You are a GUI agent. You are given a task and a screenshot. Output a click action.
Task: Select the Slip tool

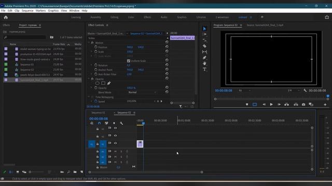204,52
